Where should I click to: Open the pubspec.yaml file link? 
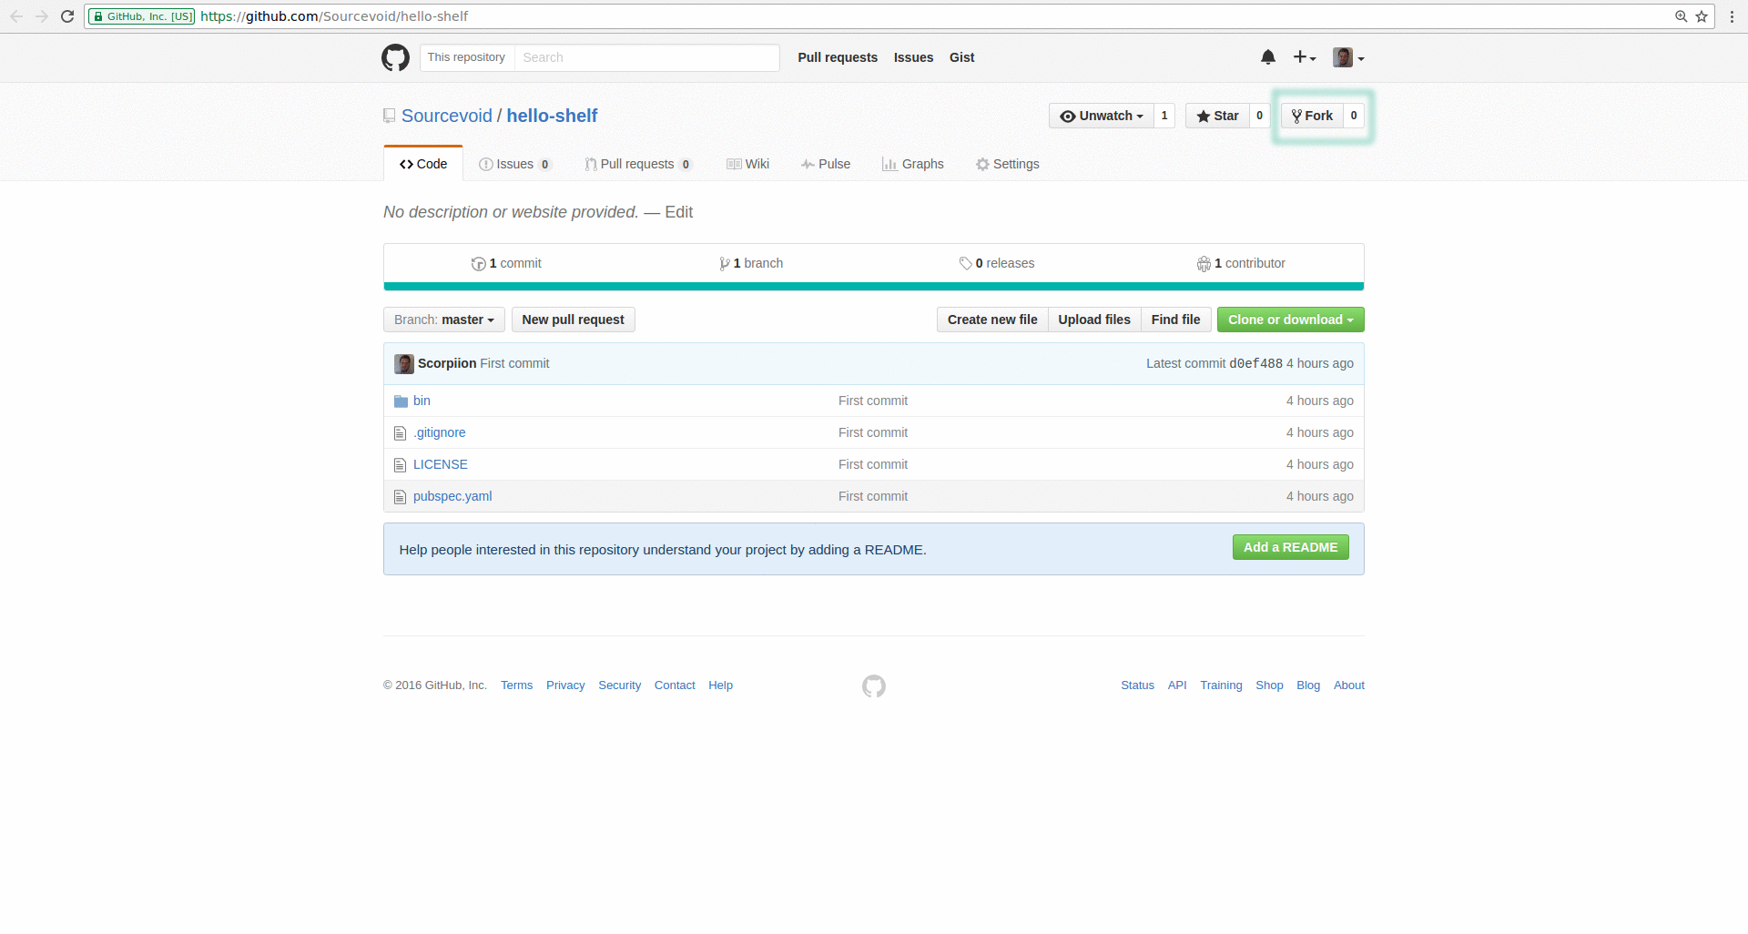(x=452, y=496)
